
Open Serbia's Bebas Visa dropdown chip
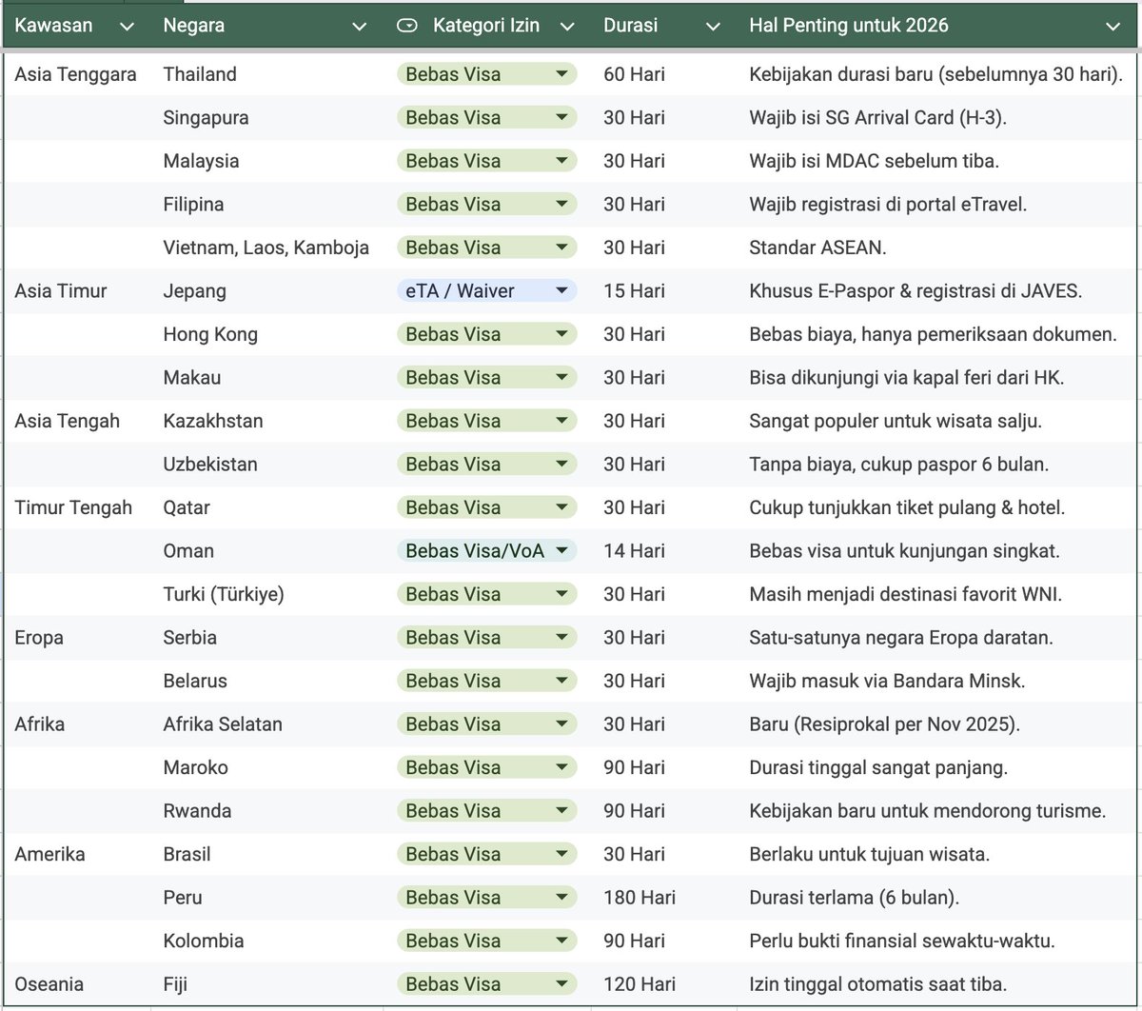(486, 638)
